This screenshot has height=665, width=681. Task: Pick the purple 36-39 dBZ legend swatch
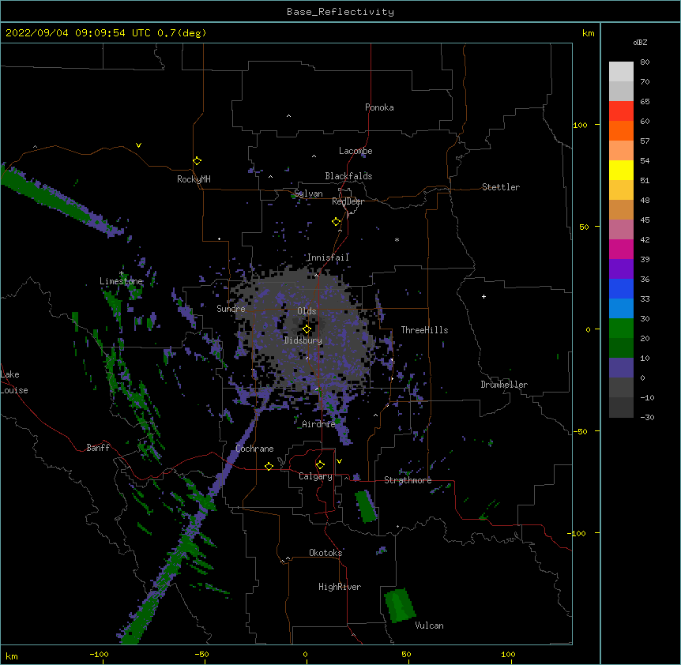pos(621,269)
